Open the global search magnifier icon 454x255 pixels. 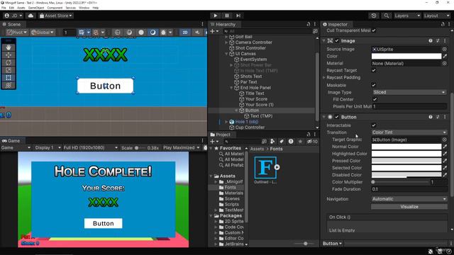(x=386, y=16)
